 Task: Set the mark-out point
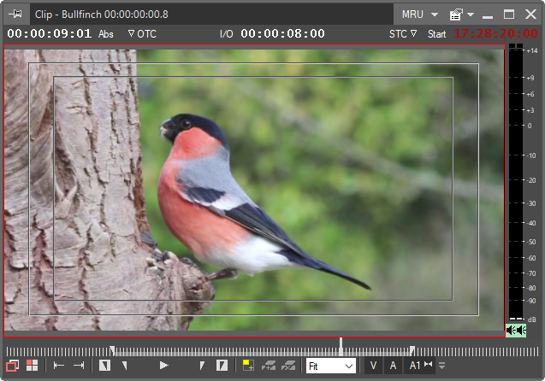222,366
